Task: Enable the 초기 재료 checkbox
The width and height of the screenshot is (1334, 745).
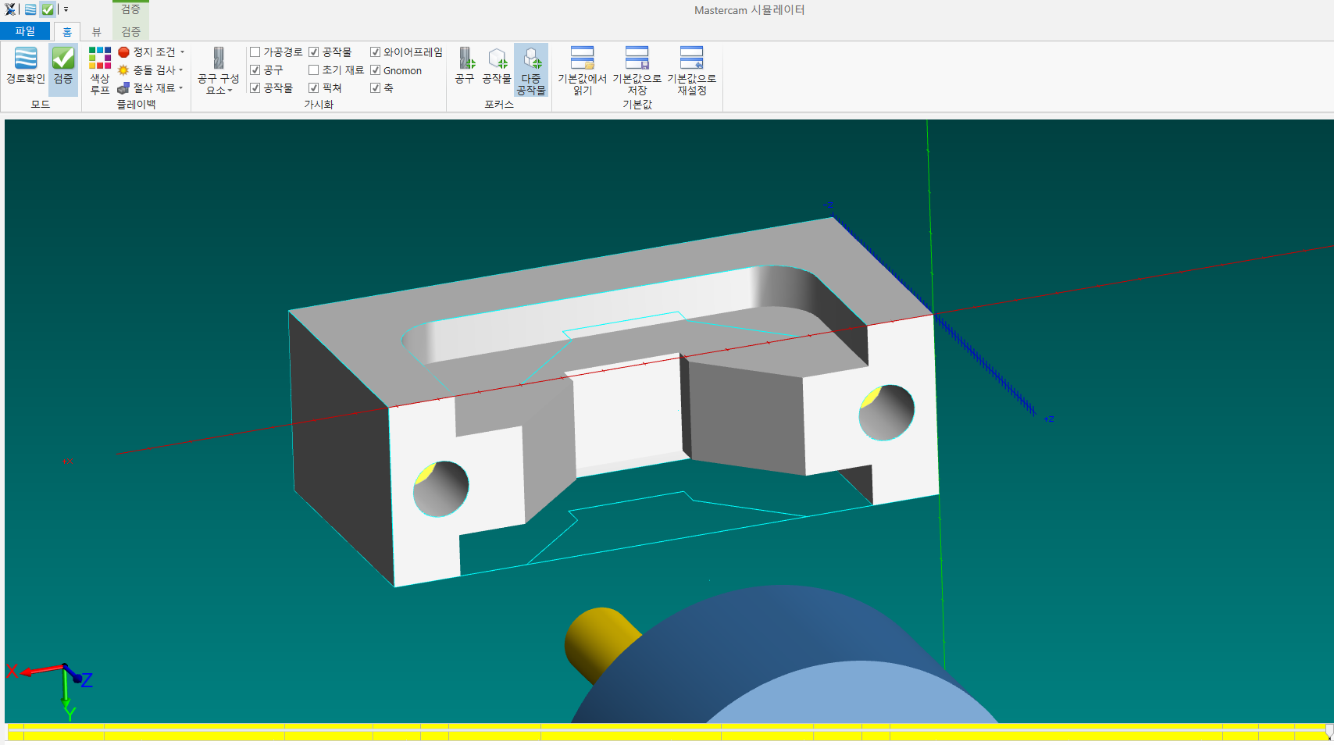Action: (x=314, y=70)
